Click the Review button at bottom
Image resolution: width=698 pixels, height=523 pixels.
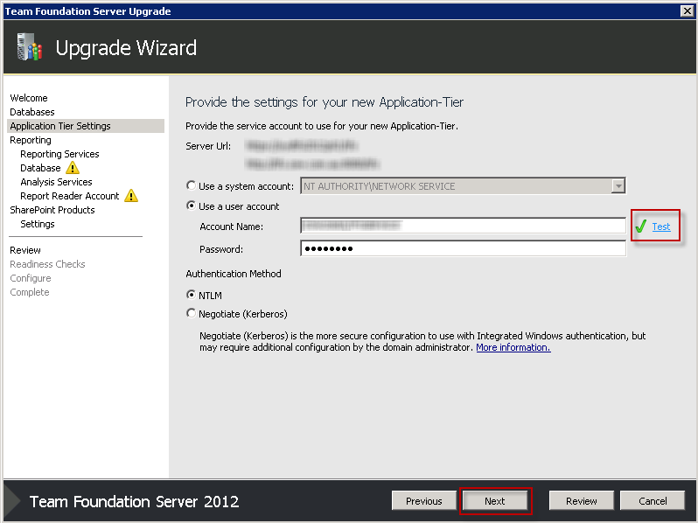tap(582, 501)
